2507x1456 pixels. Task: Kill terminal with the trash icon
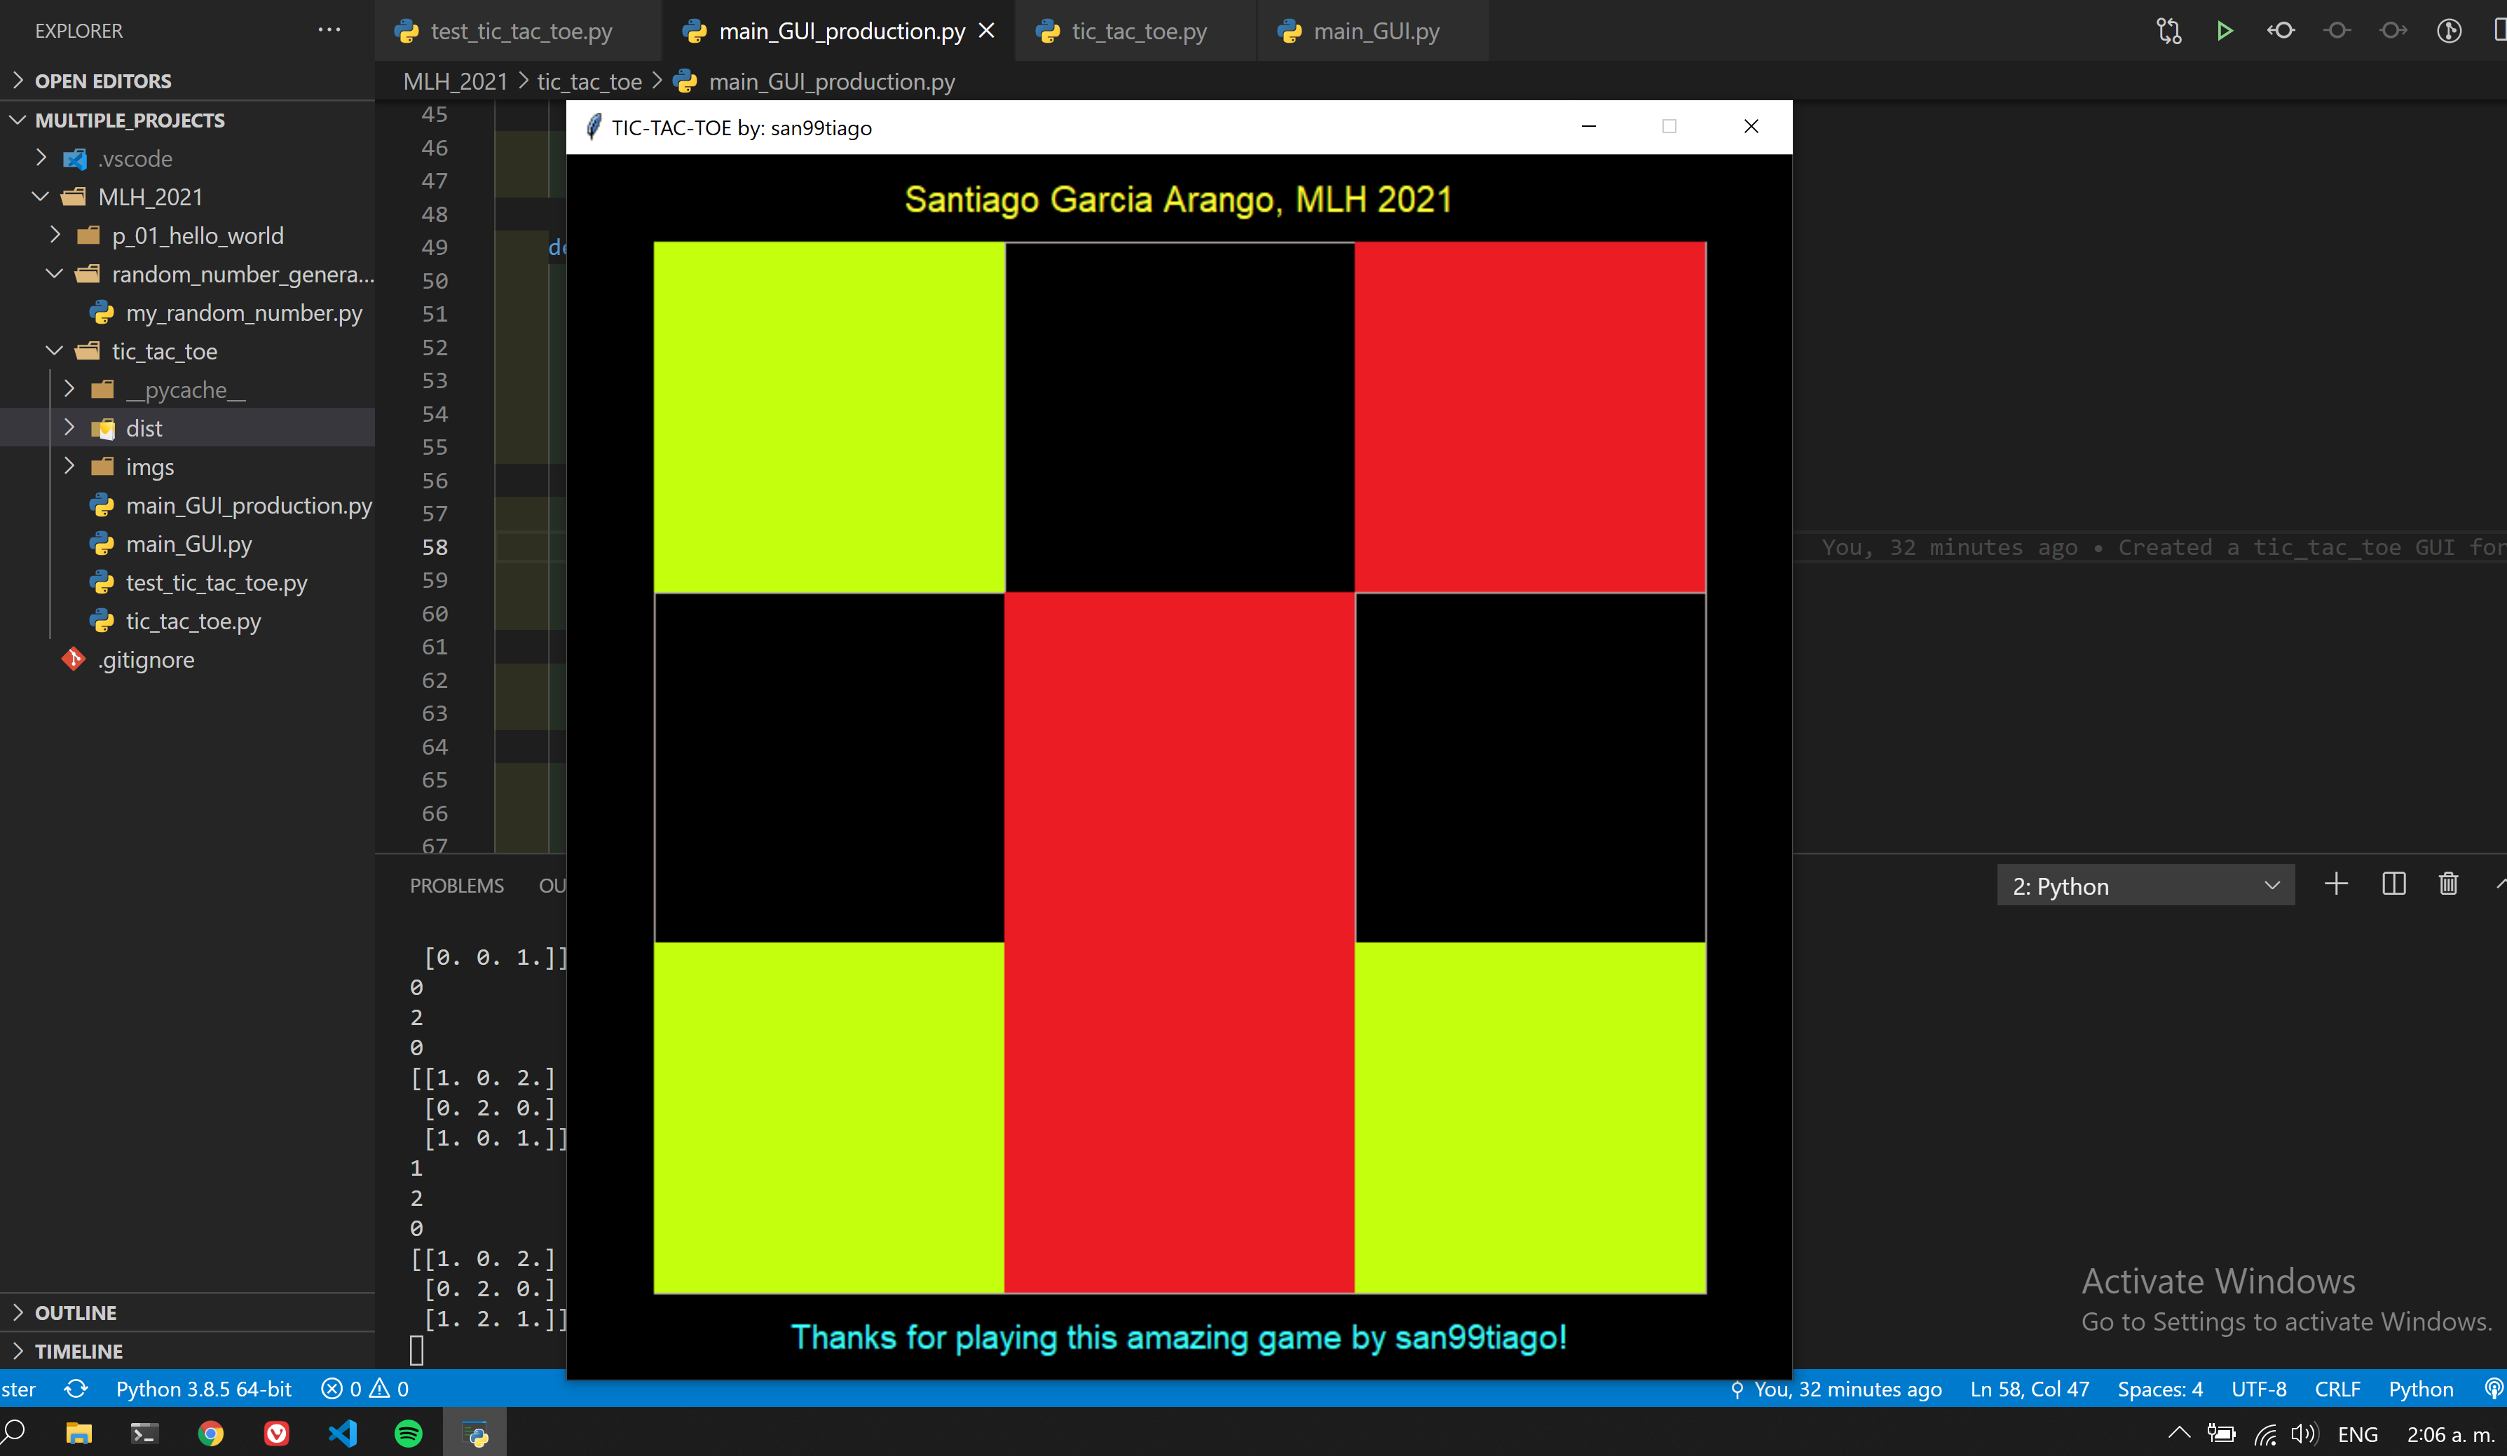2448,884
